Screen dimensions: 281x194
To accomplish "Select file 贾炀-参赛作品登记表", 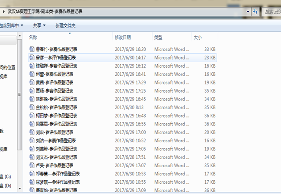I will (x=54, y=91).
